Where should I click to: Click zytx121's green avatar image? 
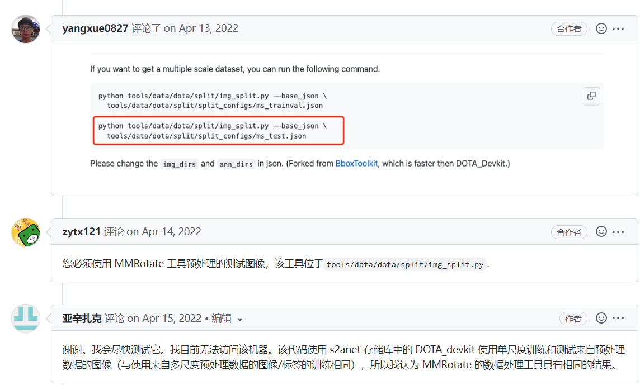pyautogui.click(x=26, y=232)
